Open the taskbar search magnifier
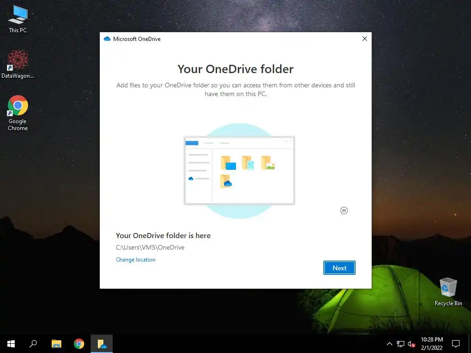Image resolution: width=471 pixels, height=353 pixels. [33, 344]
